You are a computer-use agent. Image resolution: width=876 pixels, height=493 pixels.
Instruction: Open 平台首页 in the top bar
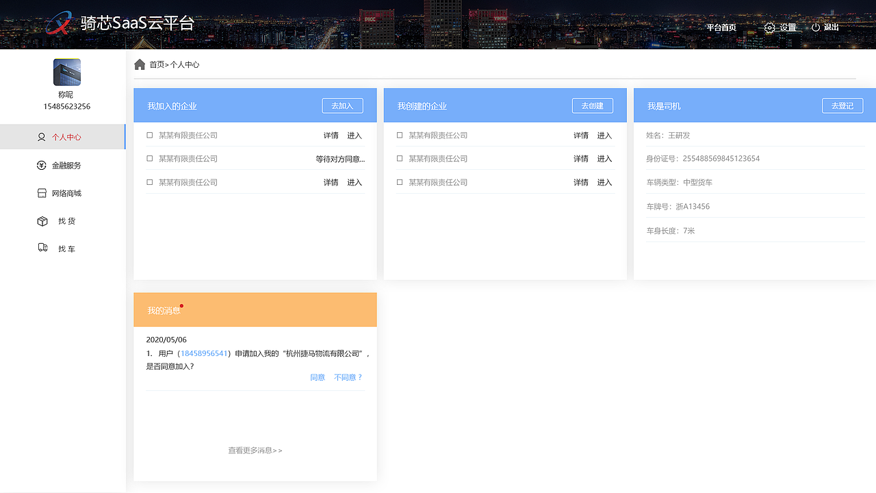coord(720,27)
